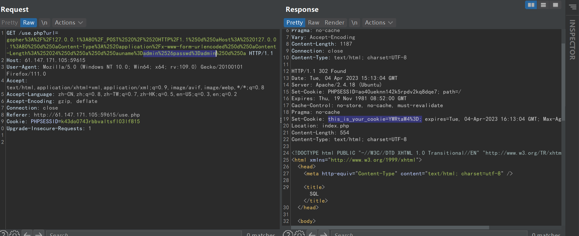The image size is (579, 236).
Task: Open the Inspector menu lines icon
Action: click(572, 7)
